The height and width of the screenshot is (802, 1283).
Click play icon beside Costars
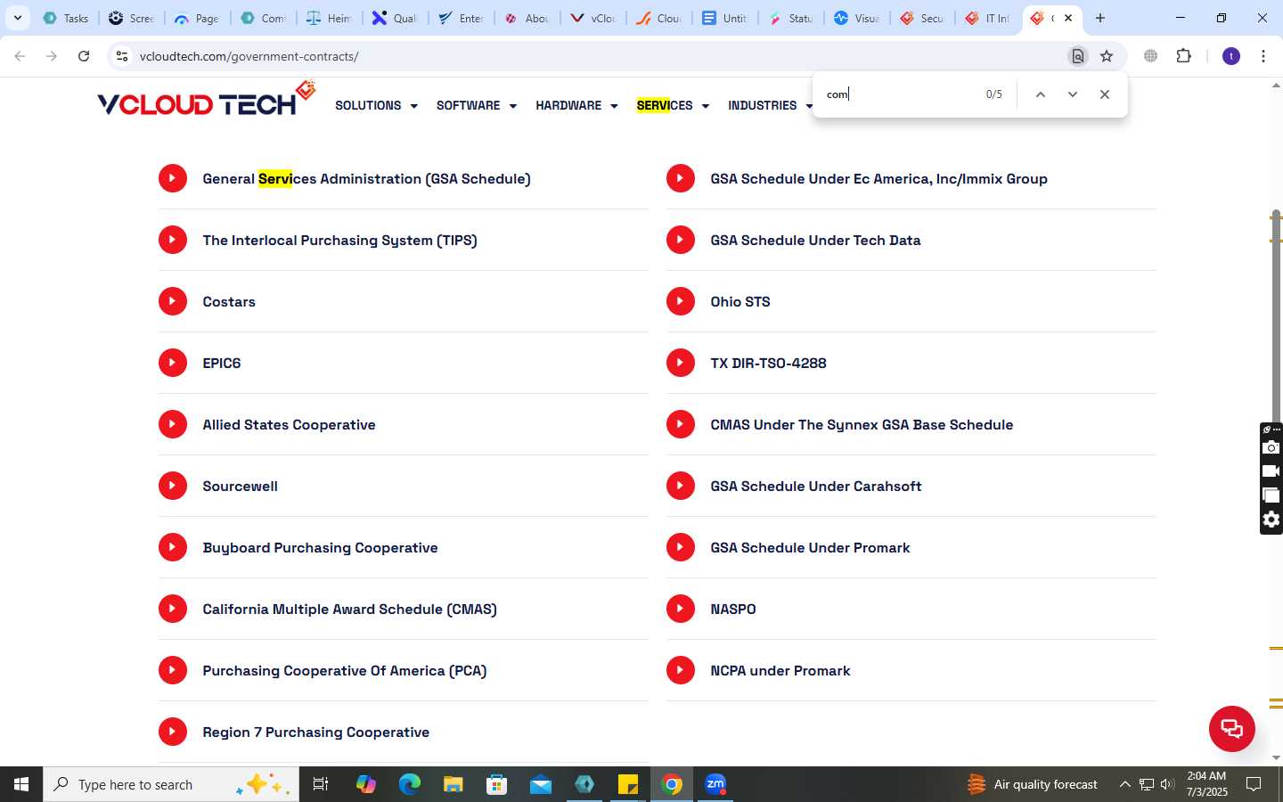point(173,301)
